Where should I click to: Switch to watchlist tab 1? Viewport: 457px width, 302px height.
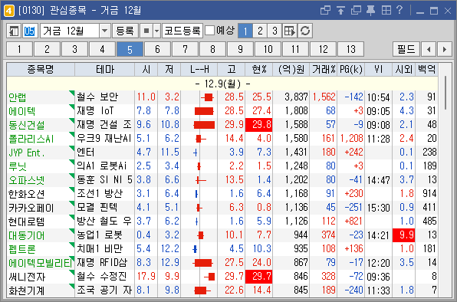[x=19, y=49]
